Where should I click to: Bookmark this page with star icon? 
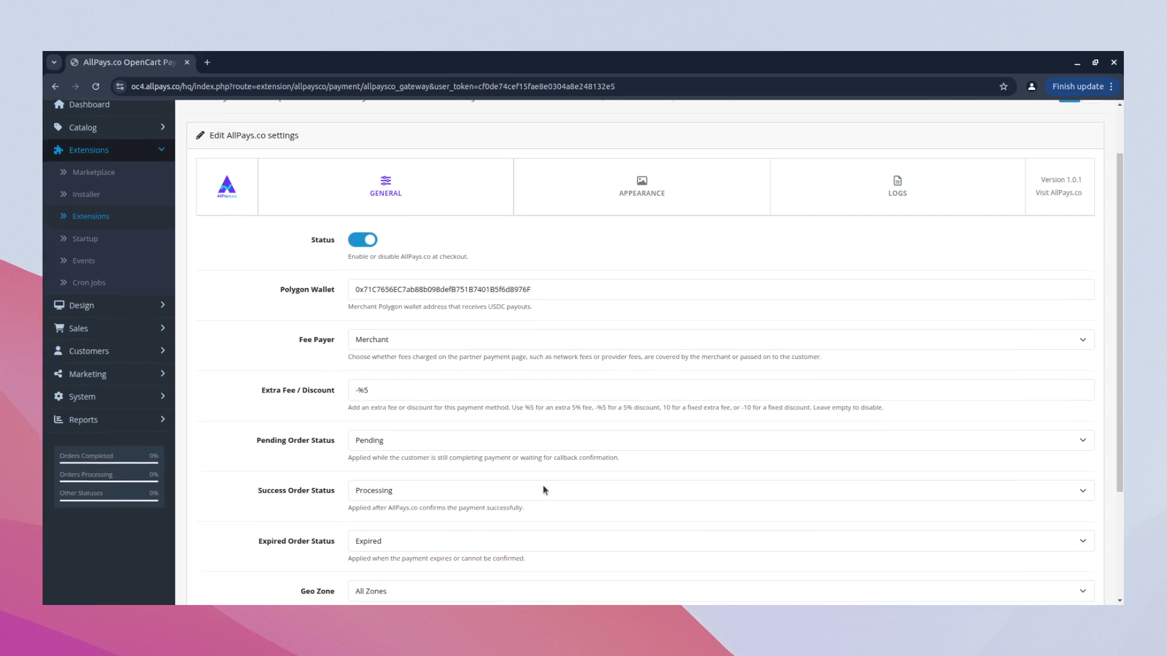click(x=1003, y=86)
